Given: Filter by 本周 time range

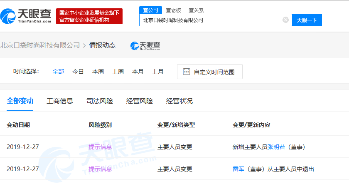Looking at the screenshot, I should 98,72.
